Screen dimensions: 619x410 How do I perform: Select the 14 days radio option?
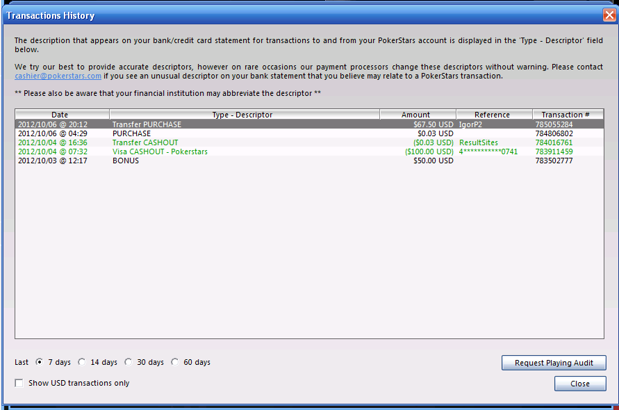82,362
